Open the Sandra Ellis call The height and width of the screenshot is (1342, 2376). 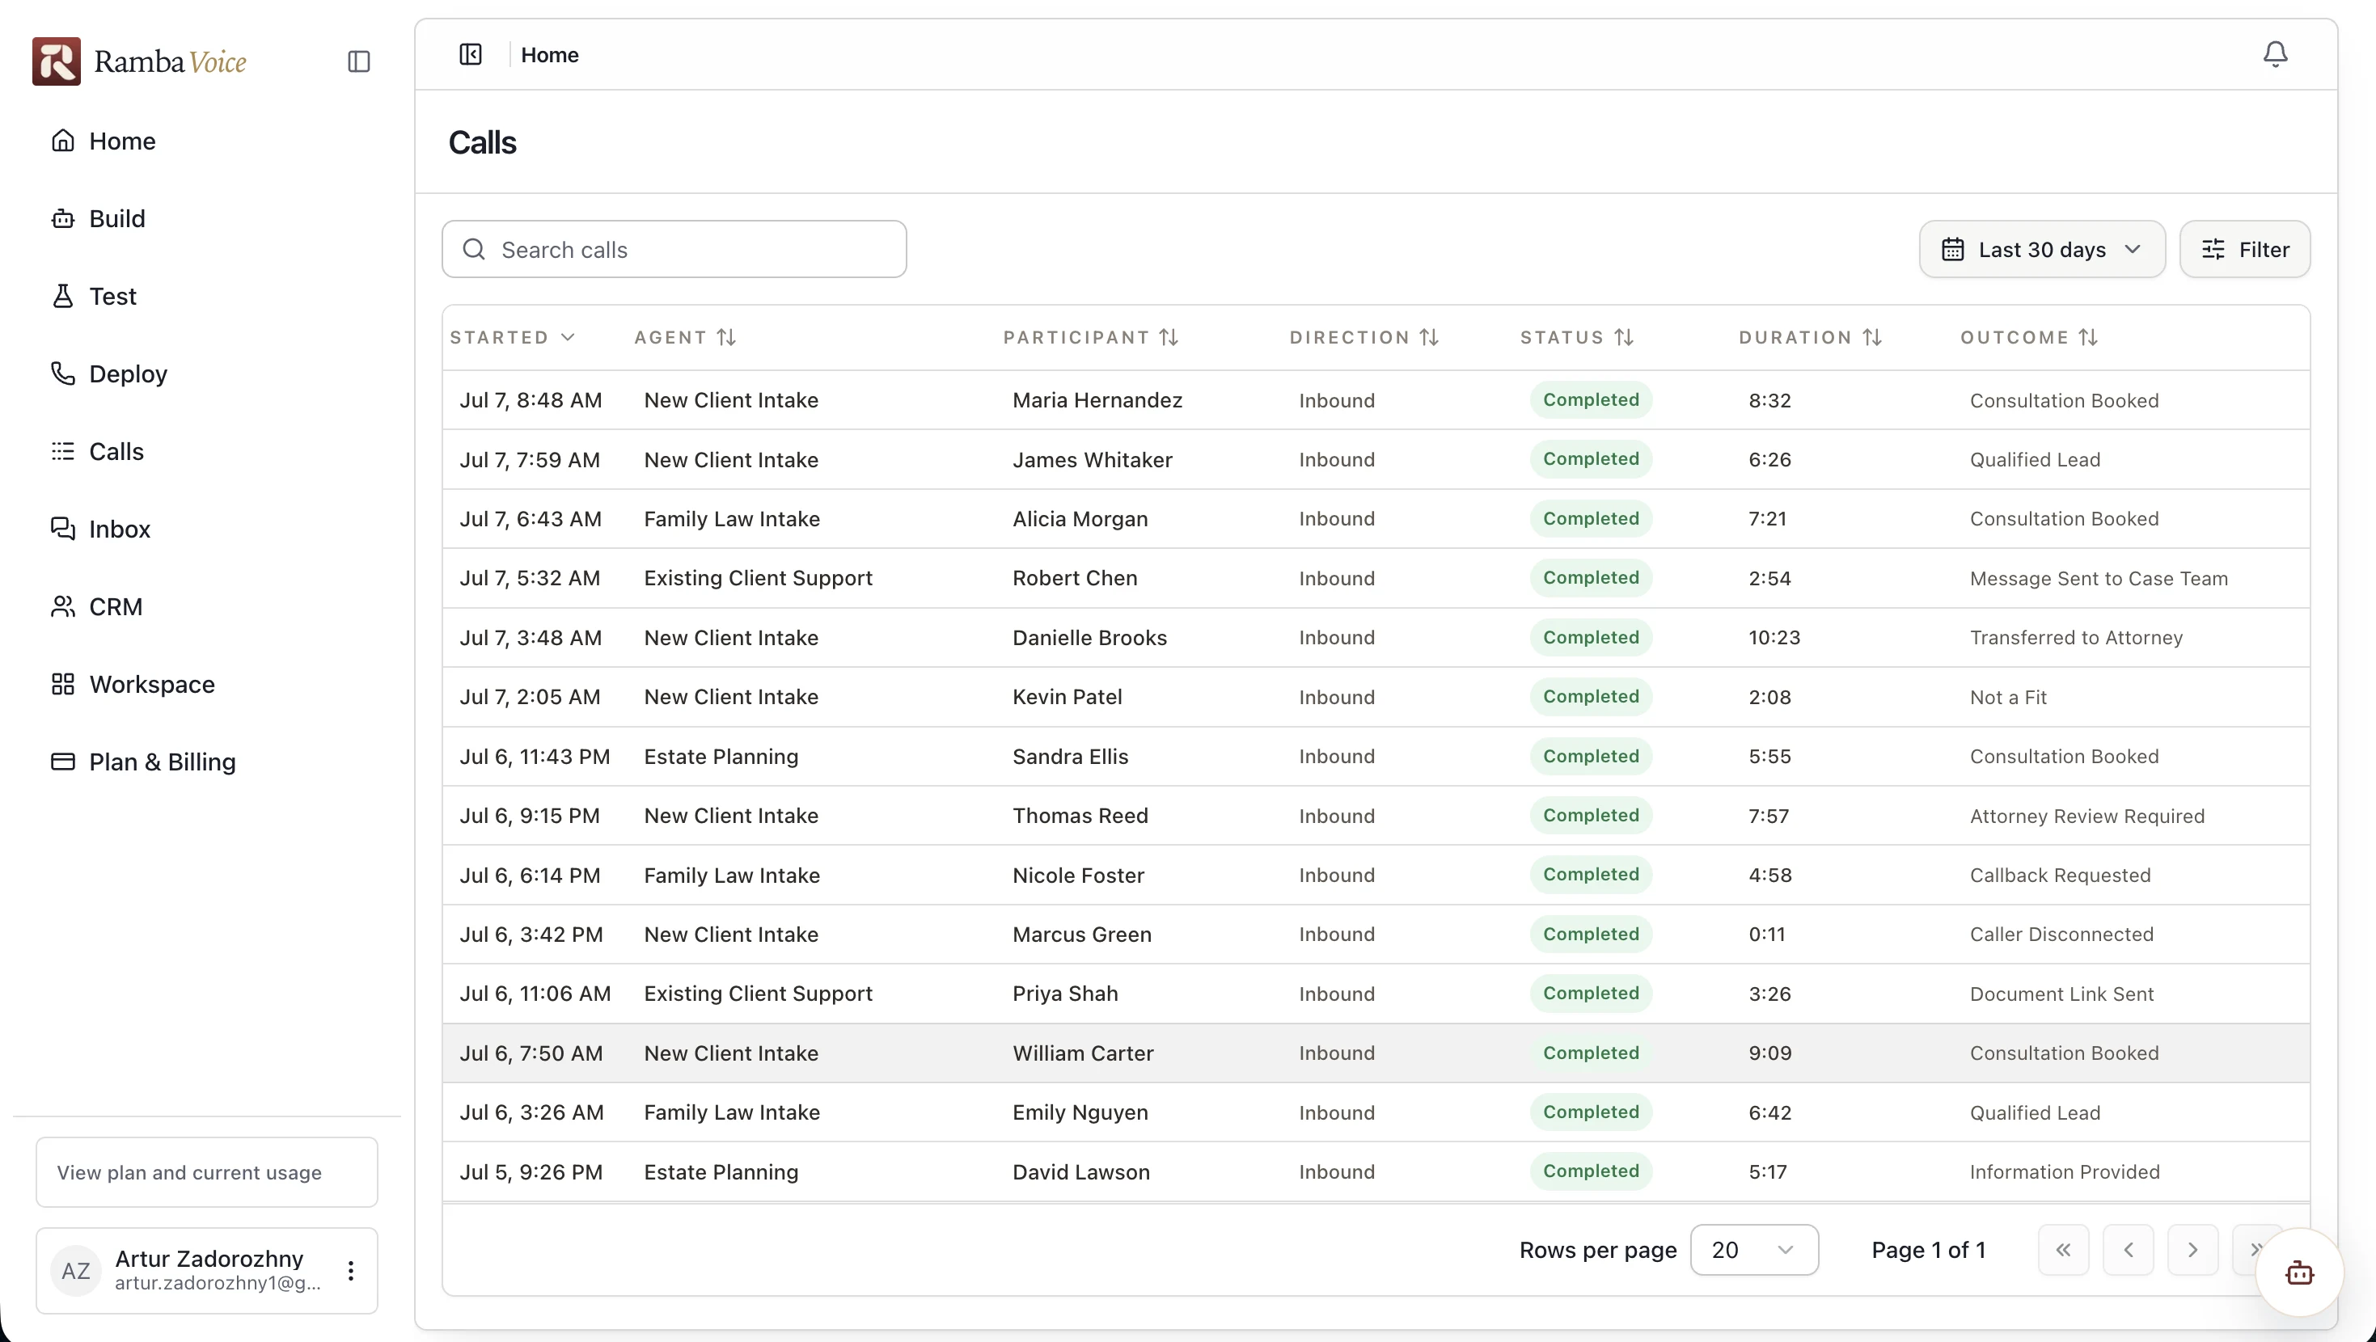tap(1376, 757)
